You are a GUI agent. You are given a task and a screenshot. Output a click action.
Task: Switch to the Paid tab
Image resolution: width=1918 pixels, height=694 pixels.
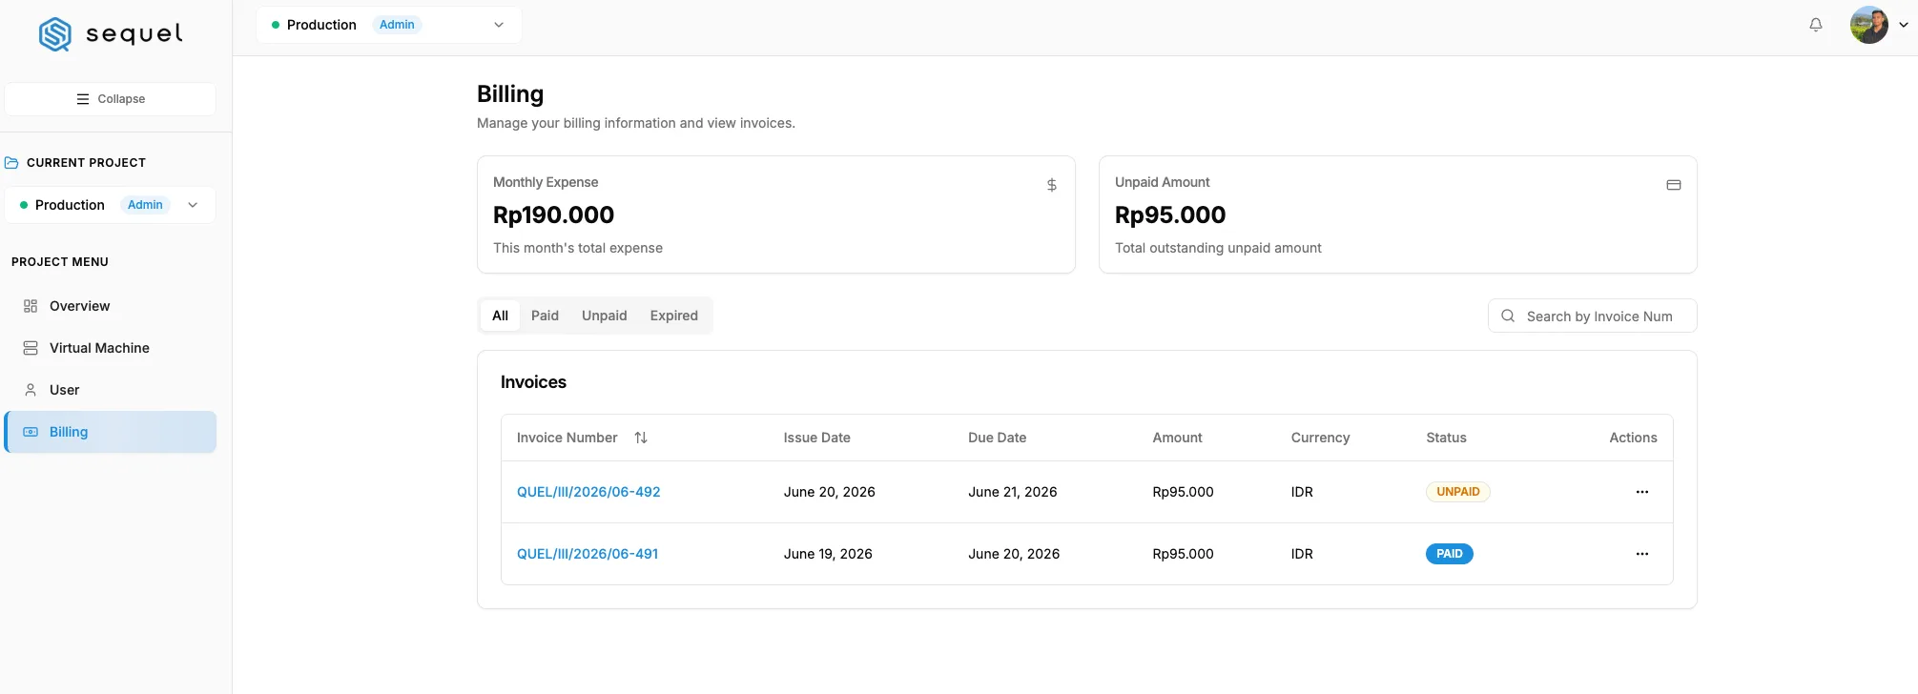tap(545, 316)
